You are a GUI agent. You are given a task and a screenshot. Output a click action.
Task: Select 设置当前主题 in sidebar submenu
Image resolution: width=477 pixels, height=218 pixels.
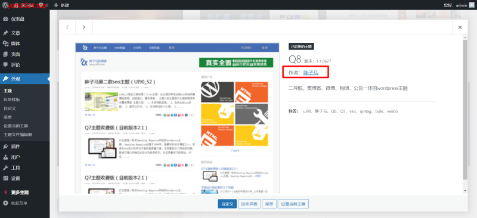click(16, 126)
